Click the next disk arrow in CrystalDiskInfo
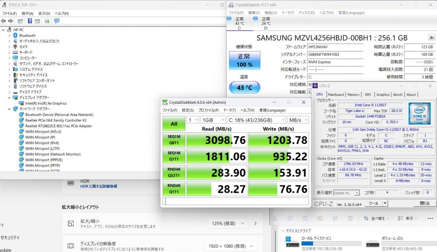Image resolution: width=437 pixels, height=252 pixels. (x=432, y=37)
